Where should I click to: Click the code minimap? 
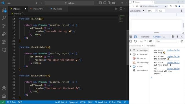click(122, 19)
